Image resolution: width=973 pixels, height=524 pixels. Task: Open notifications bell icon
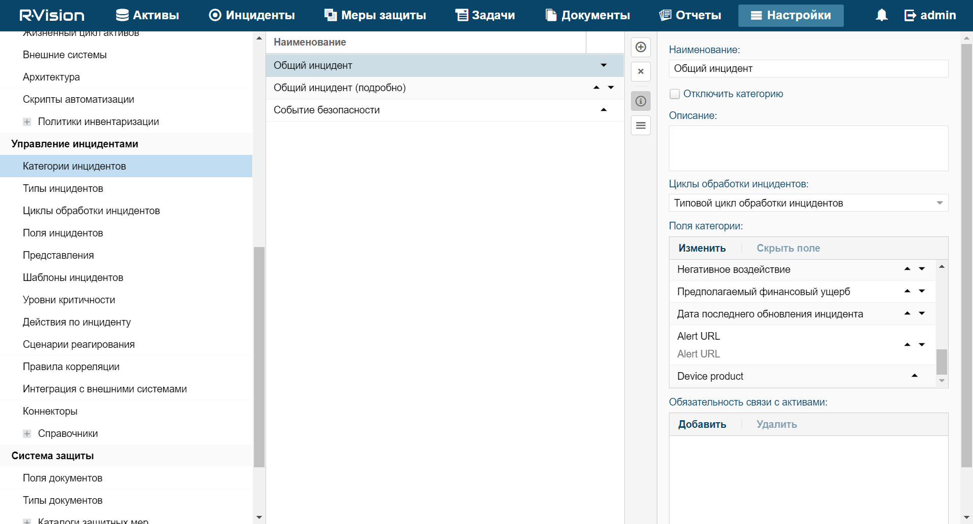pyautogui.click(x=881, y=15)
